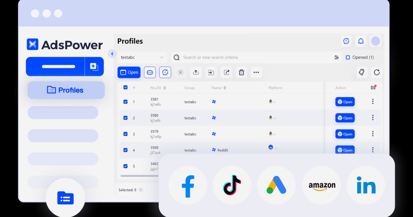Open the row 4 three-dot menu
Image resolution: width=413 pixels, height=217 pixels.
coord(372,150)
